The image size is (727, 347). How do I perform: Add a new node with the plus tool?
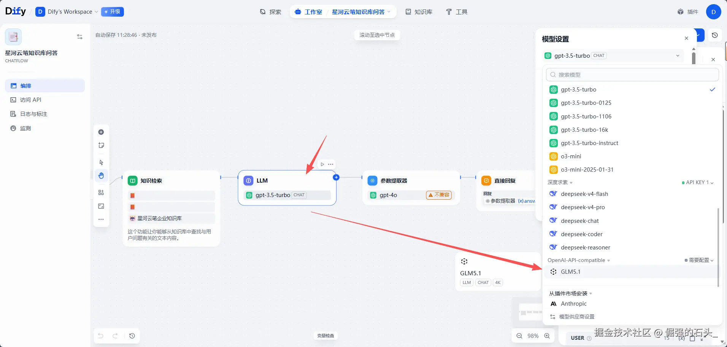coord(101,132)
